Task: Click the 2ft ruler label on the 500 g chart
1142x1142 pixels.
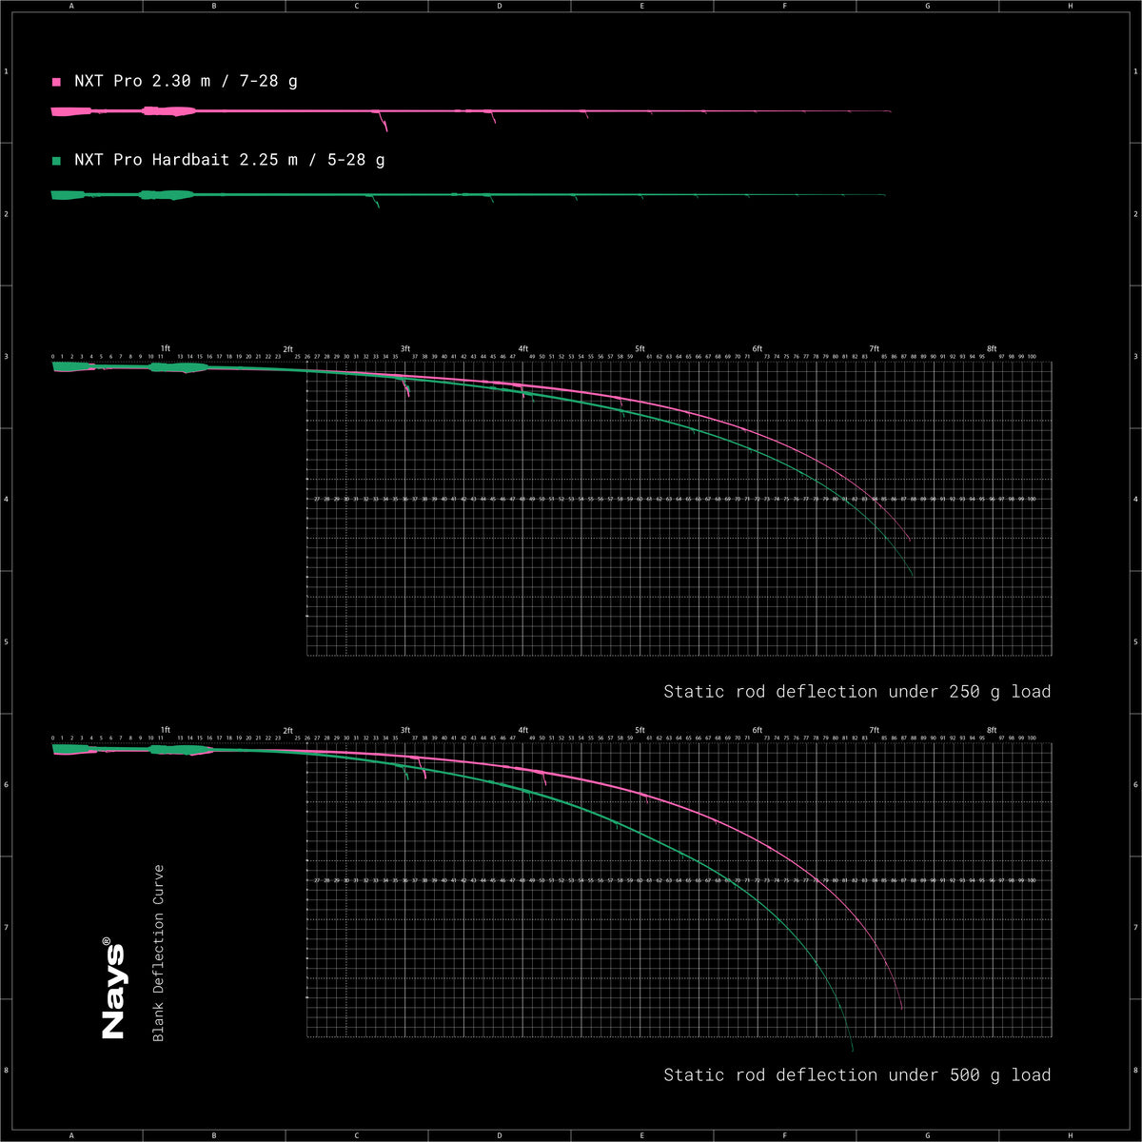Action: tap(288, 730)
